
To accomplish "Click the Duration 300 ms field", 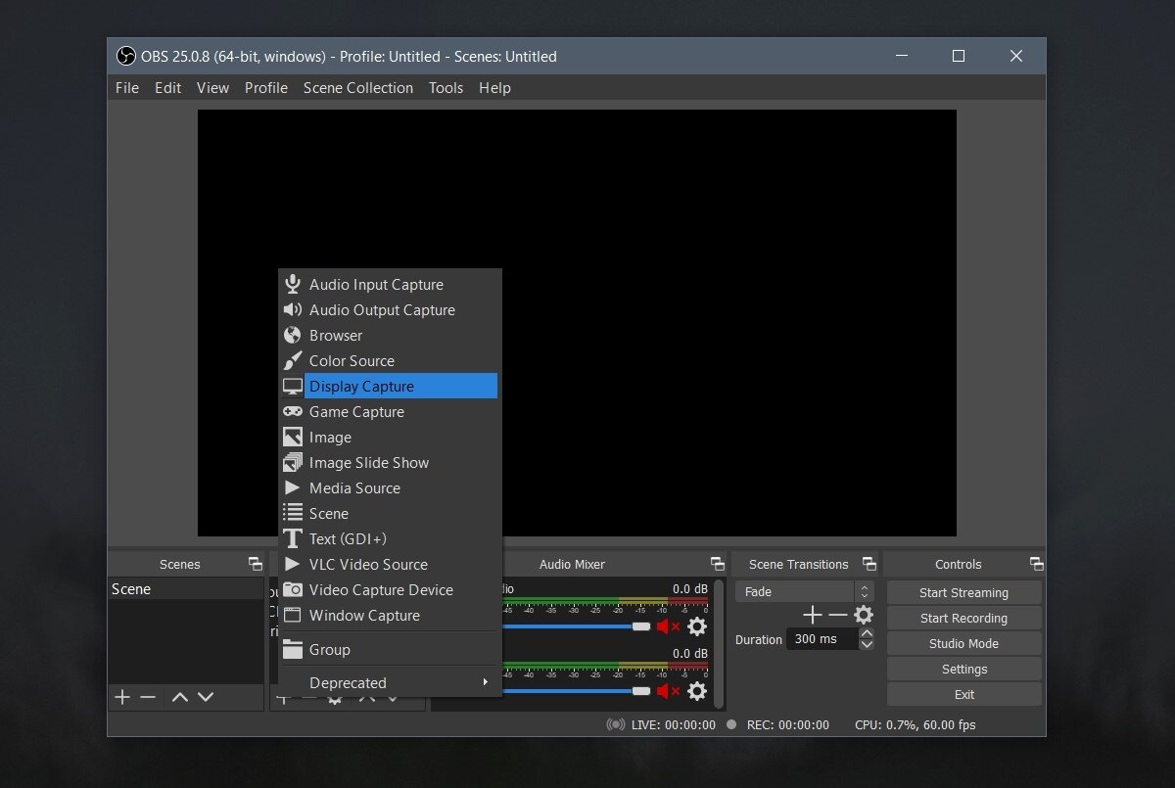I will point(822,639).
